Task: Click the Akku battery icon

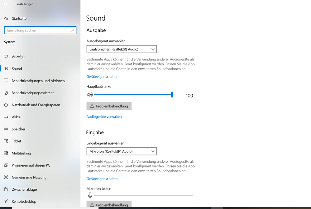Action: coord(6,117)
